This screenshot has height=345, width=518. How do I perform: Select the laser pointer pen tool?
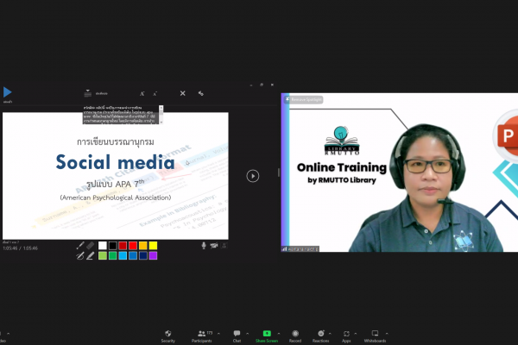pyautogui.click(x=80, y=245)
